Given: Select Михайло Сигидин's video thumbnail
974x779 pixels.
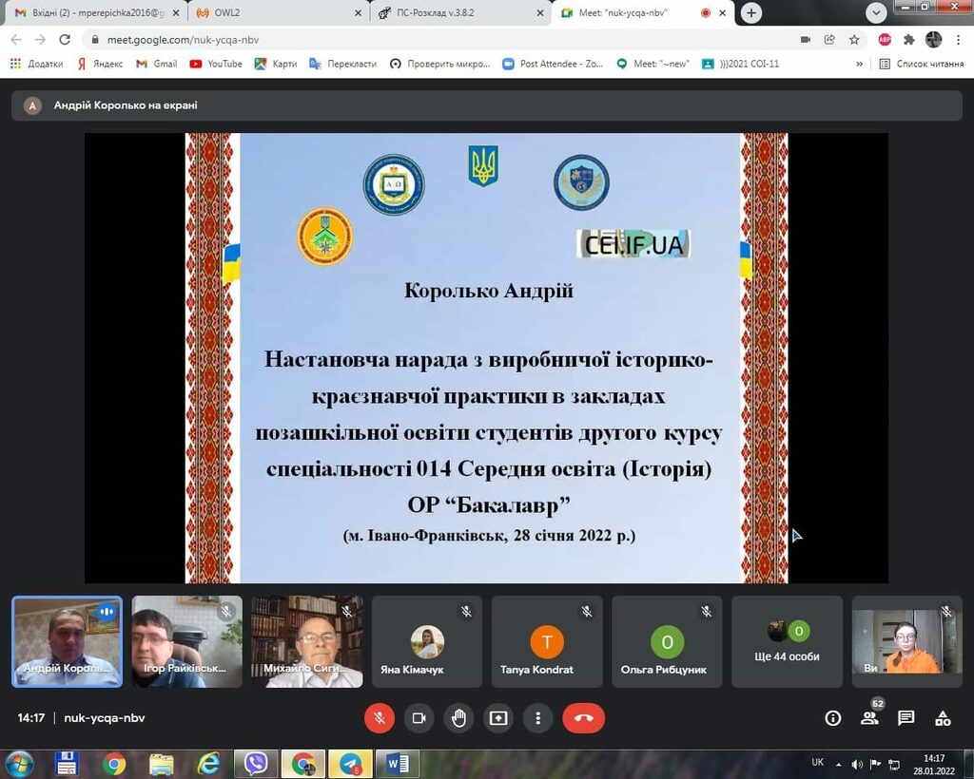Looking at the screenshot, I should click(x=307, y=641).
